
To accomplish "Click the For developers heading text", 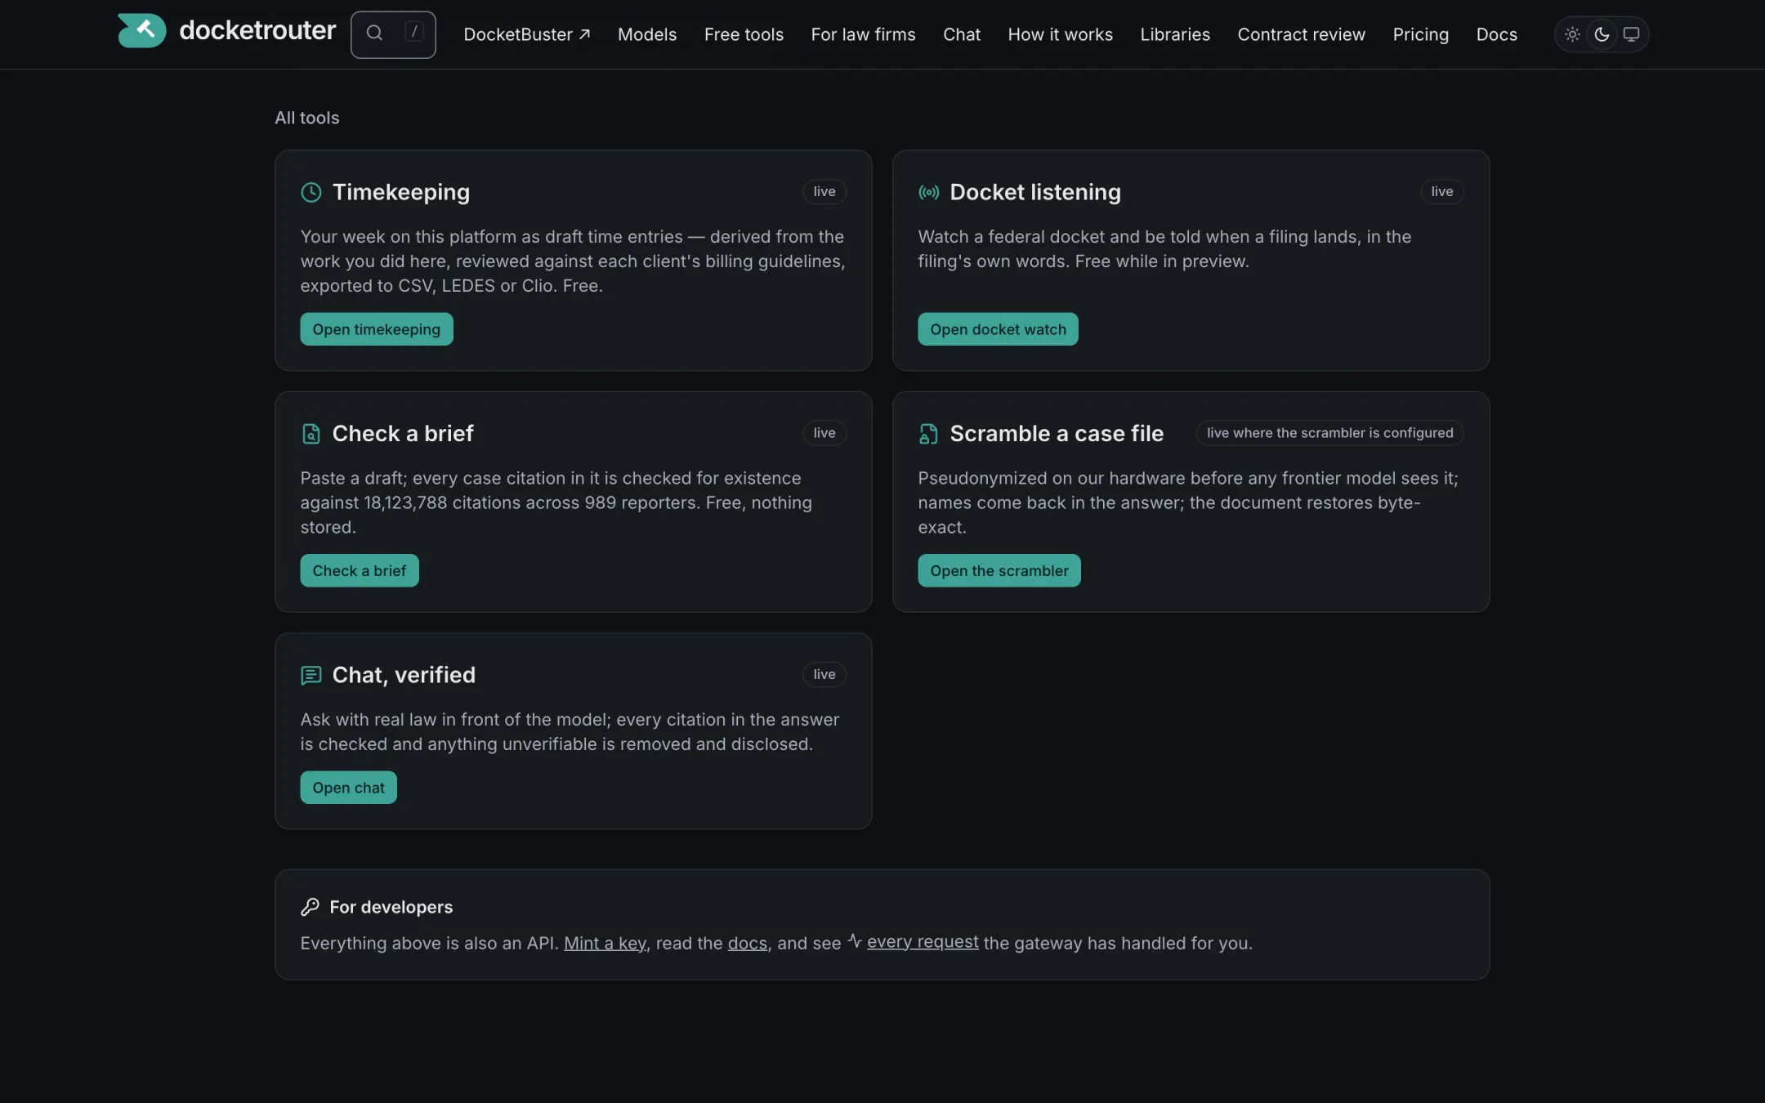I will (391, 907).
